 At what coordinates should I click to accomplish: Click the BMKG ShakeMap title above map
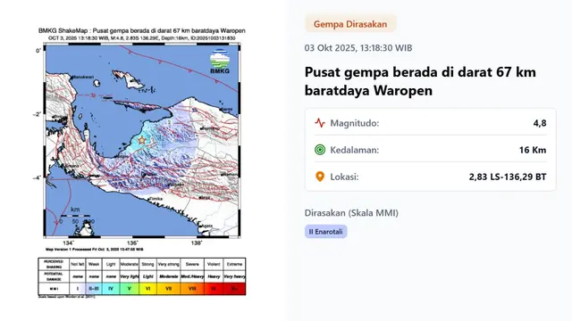(142, 31)
